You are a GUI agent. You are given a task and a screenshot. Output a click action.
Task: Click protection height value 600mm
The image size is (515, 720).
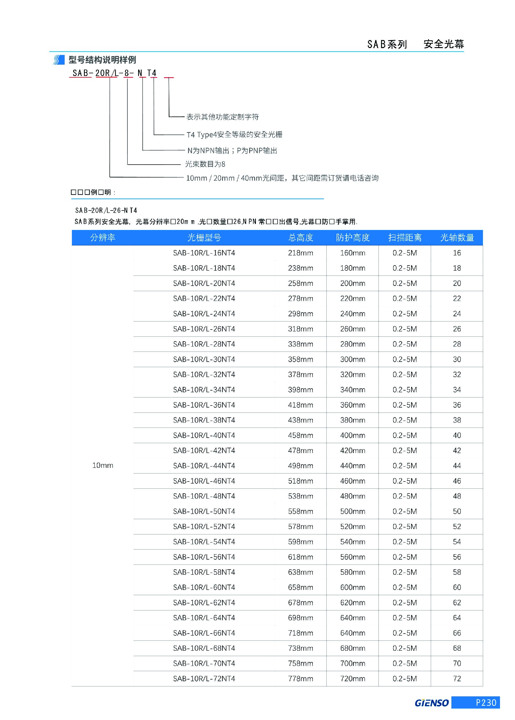pos(353,587)
